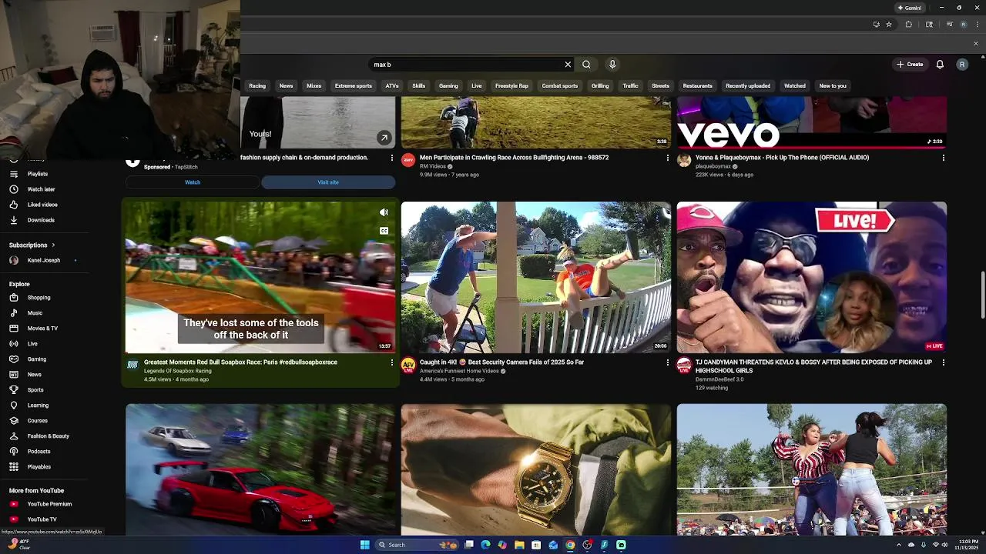
Task: Open options menu for the Red Bull Soapbox video
Action: coord(392,362)
